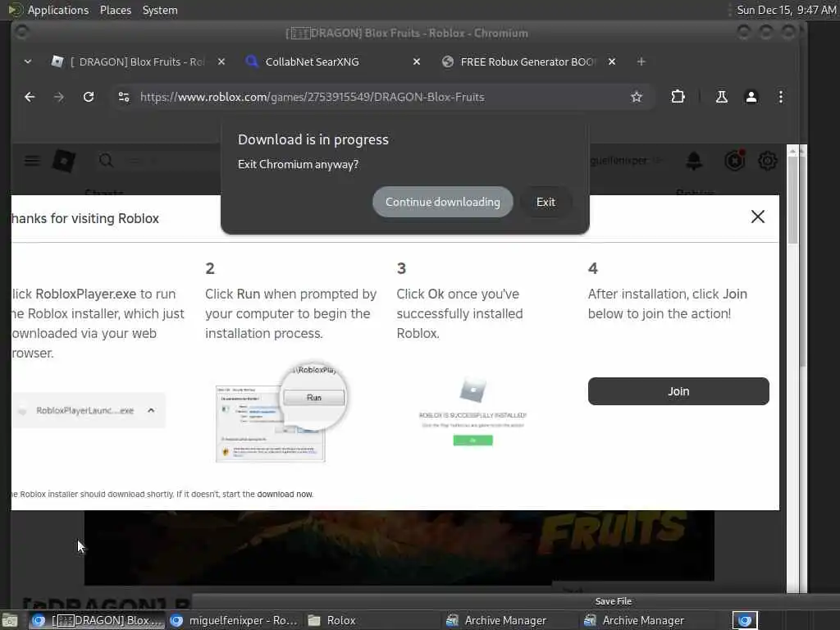The height and width of the screenshot is (630, 840).
Task: Click the Chromium icon at taskbar right end
Action: [745, 620]
